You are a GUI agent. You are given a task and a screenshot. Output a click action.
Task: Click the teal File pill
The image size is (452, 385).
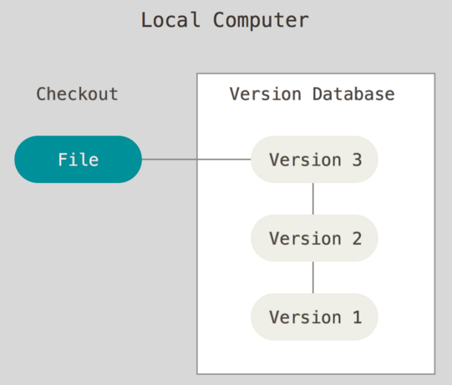point(79,160)
